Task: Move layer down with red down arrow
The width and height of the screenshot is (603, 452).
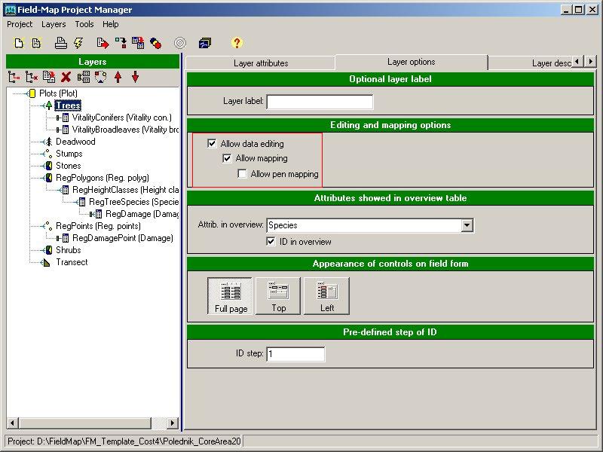Action: [x=136, y=77]
